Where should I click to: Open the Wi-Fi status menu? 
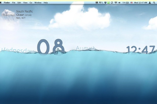pyautogui.click(x=116, y=2)
